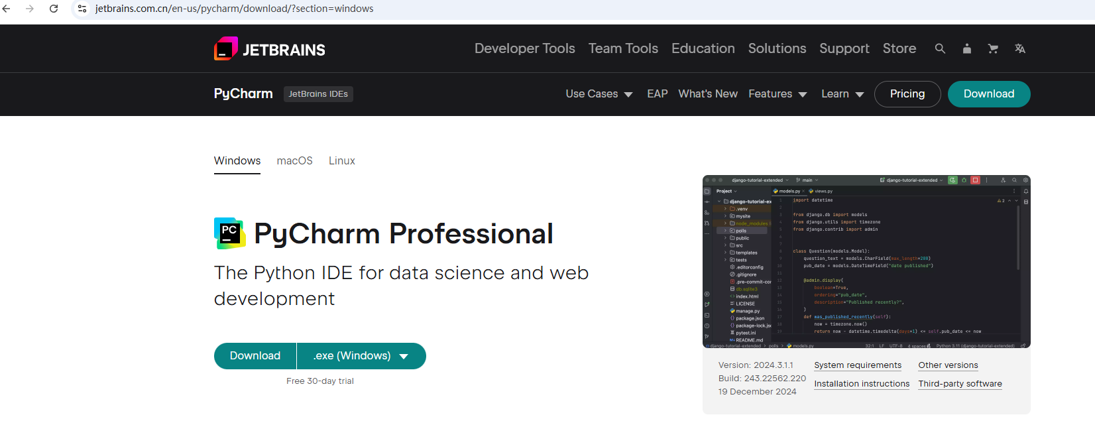Click the PyCharm IDE screenshot thumbnail
1095x425 pixels.
pyautogui.click(x=866, y=262)
